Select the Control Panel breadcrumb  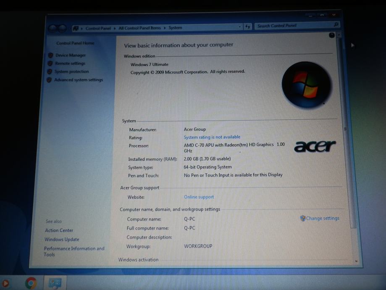[98, 28]
